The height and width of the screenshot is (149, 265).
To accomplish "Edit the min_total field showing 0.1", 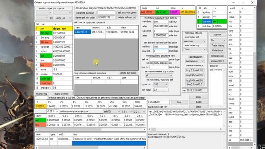I will coord(161,90).
